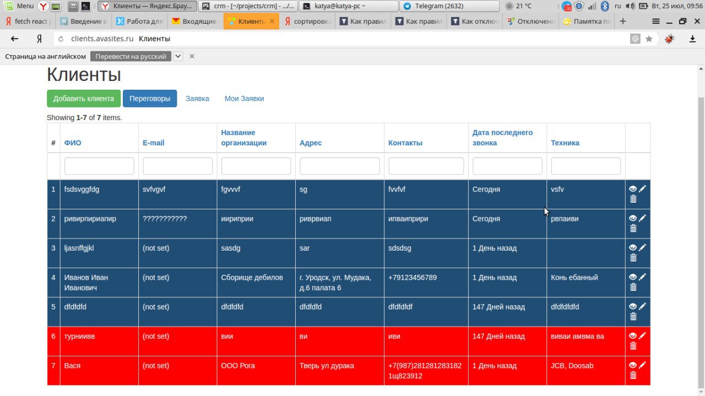
Task: Follow the Заявка link
Action: [197, 99]
